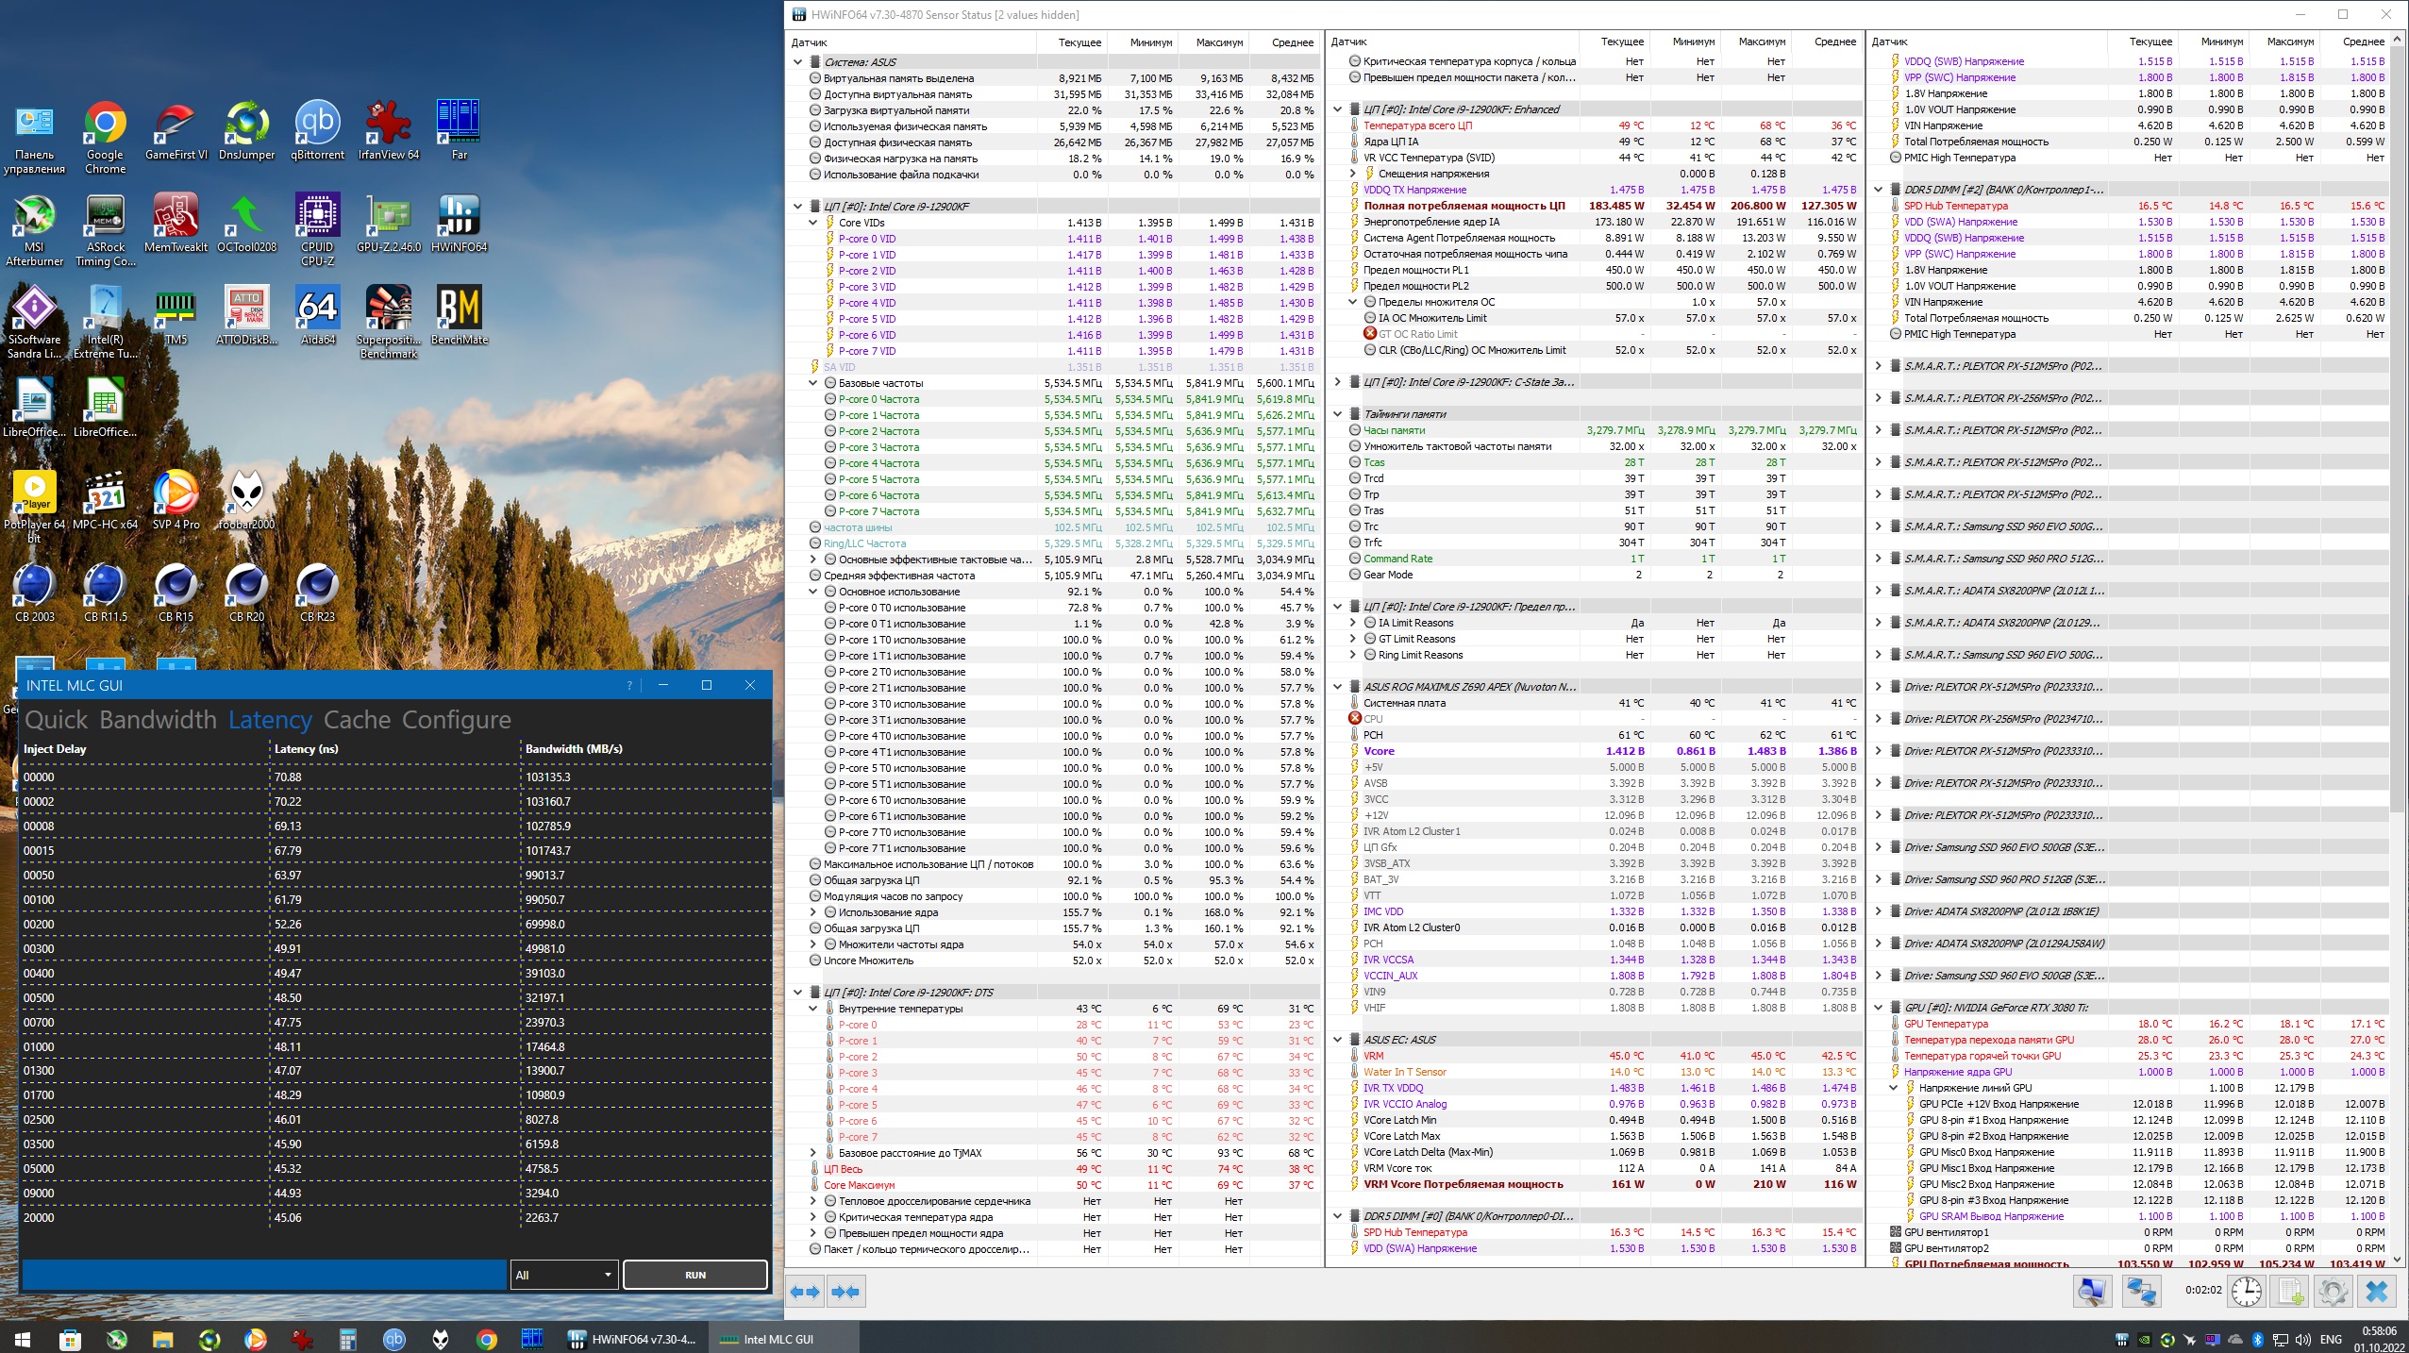Click the HWiNFO settings gear icon

coord(2333,1291)
